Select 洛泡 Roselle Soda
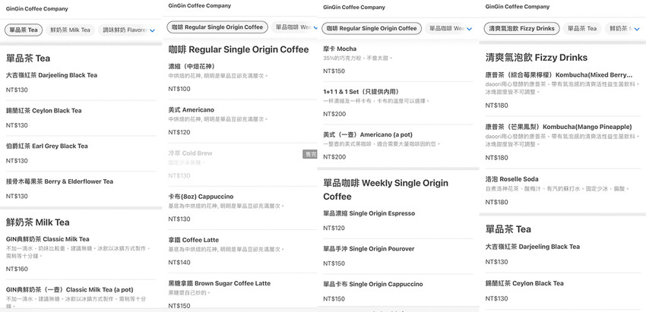 click(511, 179)
